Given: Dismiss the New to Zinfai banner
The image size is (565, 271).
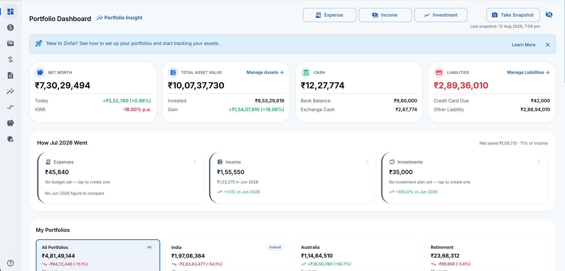Looking at the screenshot, I should click(x=548, y=45).
